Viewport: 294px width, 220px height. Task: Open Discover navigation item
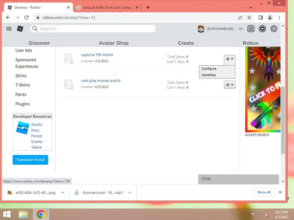coord(39,43)
